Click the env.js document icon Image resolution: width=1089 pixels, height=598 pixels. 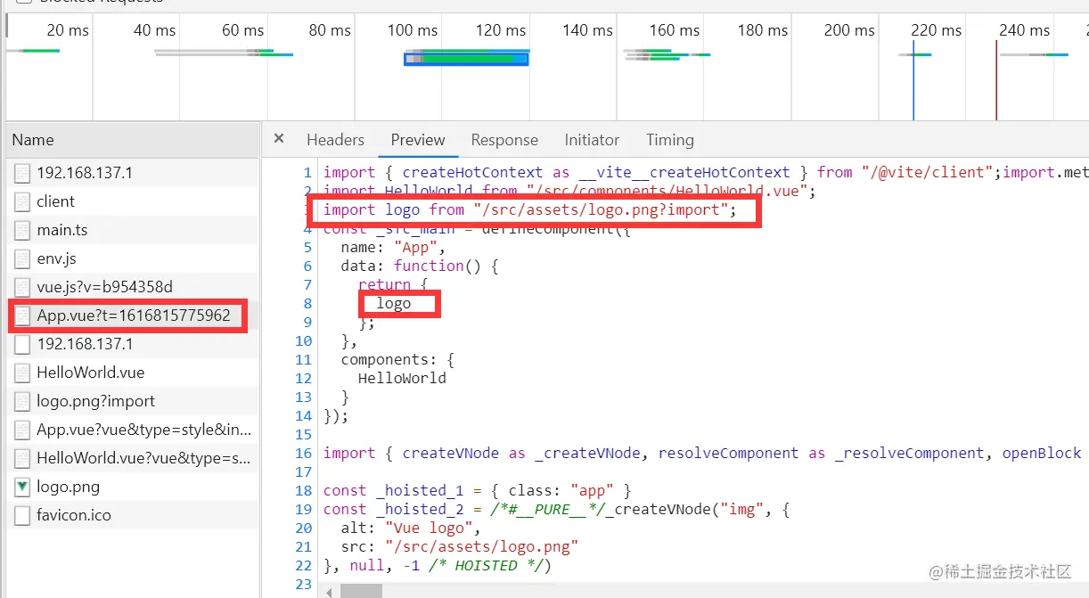(x=21, y=258)
